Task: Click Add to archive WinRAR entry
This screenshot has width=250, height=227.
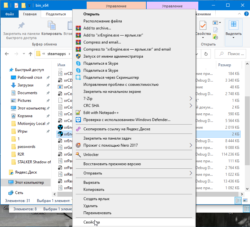Action: pyautogui.click(x=97, y=28)
